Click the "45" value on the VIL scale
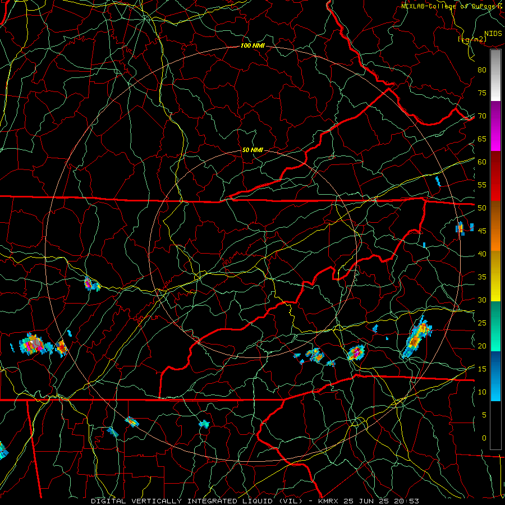 pyautogui.click(x=482, y=231)
